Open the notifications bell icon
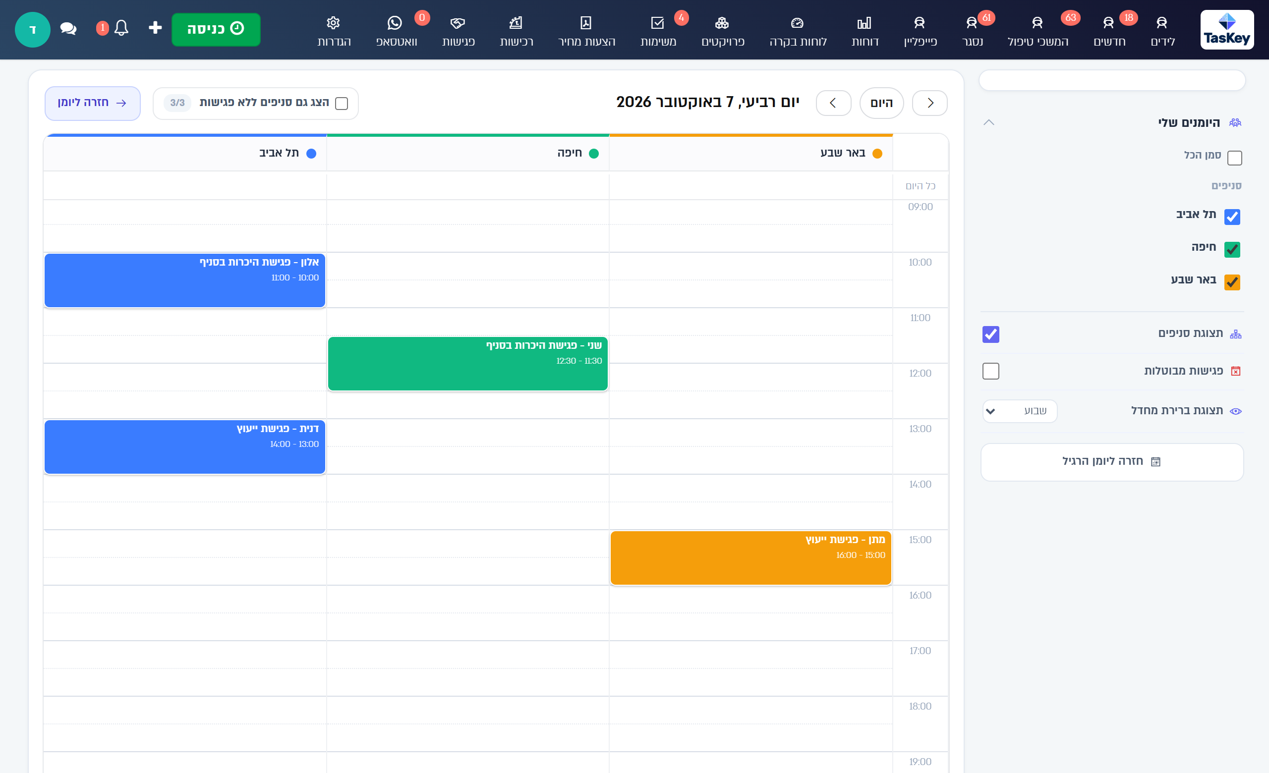 121,28
